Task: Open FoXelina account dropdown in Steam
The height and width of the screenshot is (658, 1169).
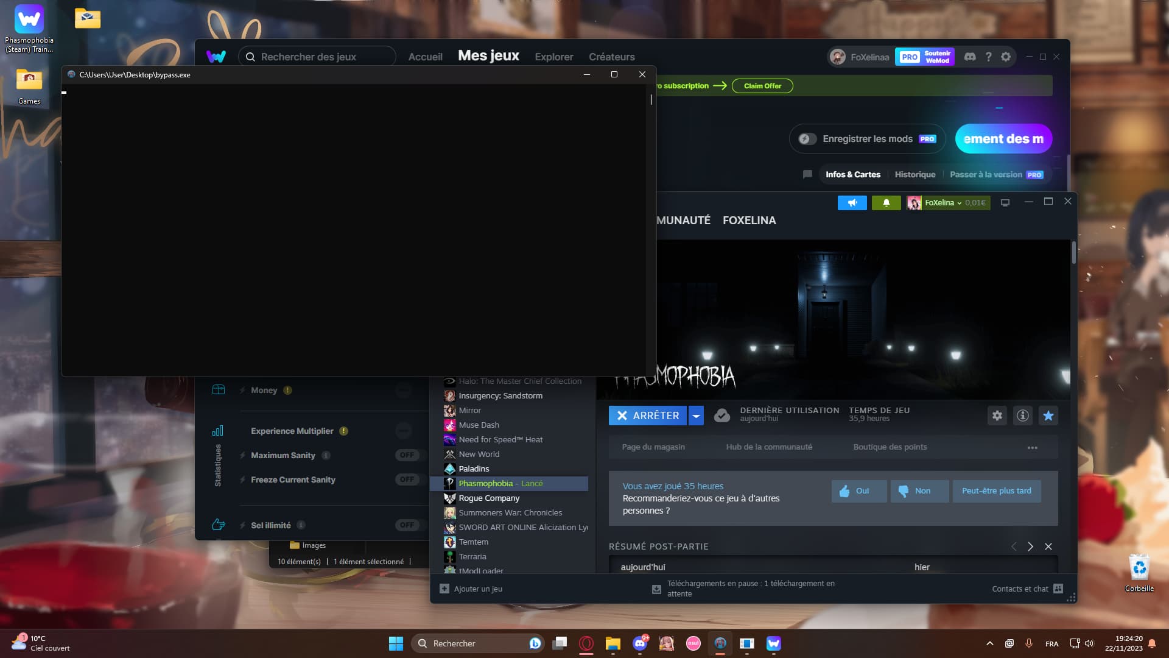Action: pyautogui.click(x=943, y=203)
